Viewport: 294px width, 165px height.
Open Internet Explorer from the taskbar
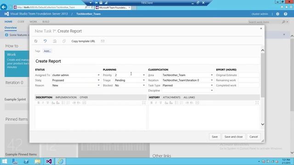pos(60,161)
